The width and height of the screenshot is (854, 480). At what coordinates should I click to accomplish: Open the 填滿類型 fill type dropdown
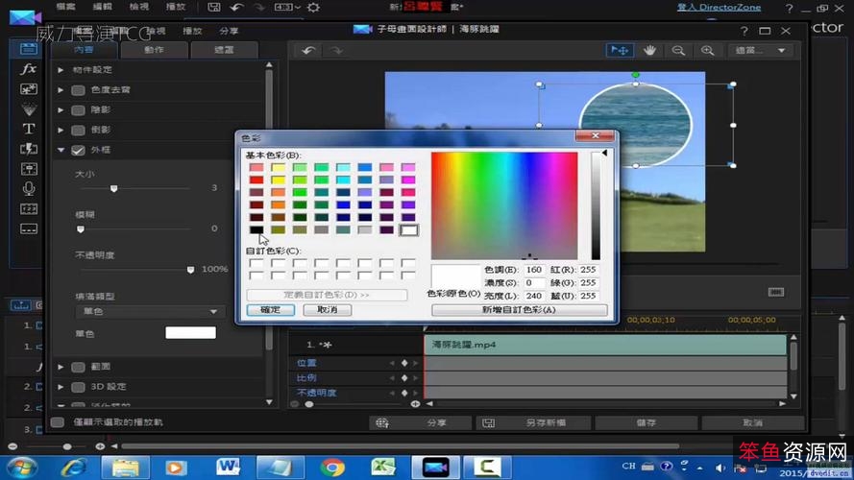coord(148,312)
